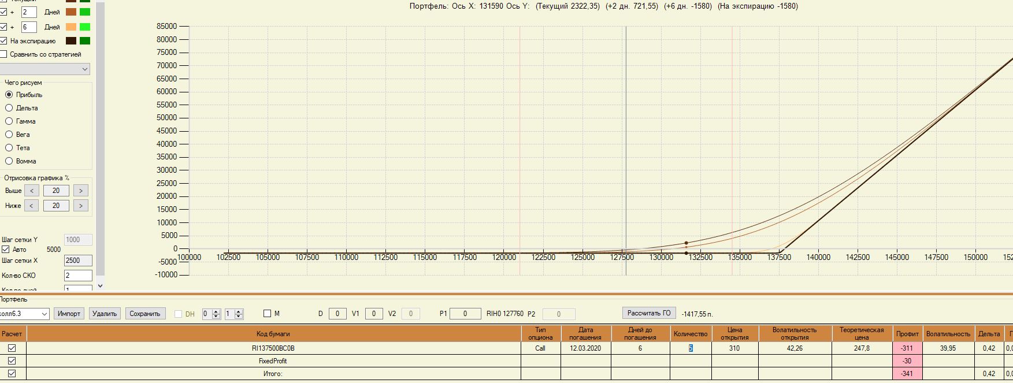This screenshot has width=1013, height=383.
Task: Check the 'M' checkbox in portfolio toolbar
Action: (267, 314)
